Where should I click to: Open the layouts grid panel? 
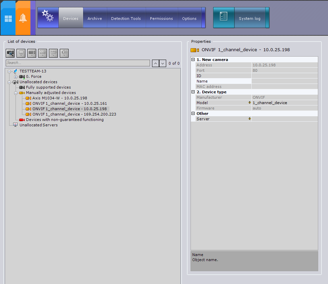[8, 18]
